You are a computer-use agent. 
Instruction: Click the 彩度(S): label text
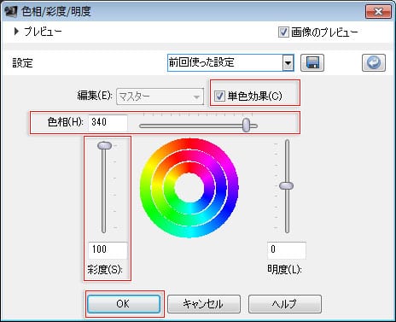pos(105,269)
